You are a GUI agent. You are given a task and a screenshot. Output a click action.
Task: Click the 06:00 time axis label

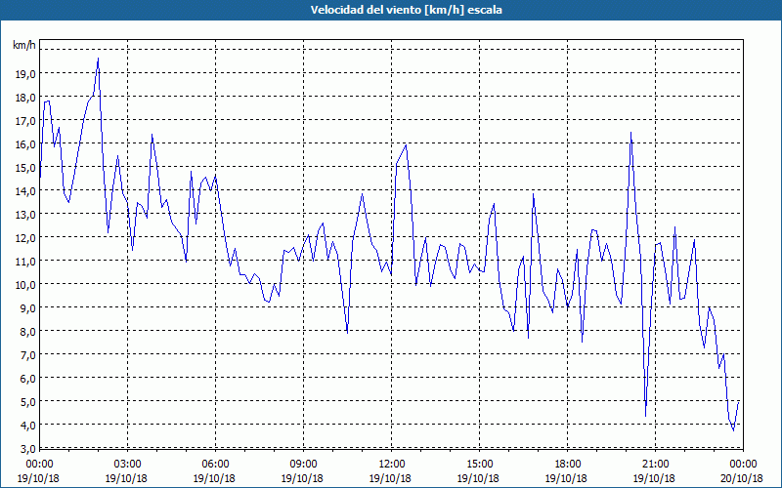(x=215, y=465)
